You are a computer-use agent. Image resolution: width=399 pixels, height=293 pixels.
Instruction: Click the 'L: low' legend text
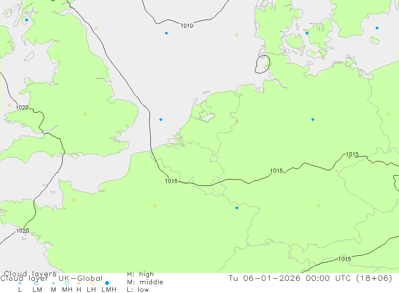click(x=138, y=290)
